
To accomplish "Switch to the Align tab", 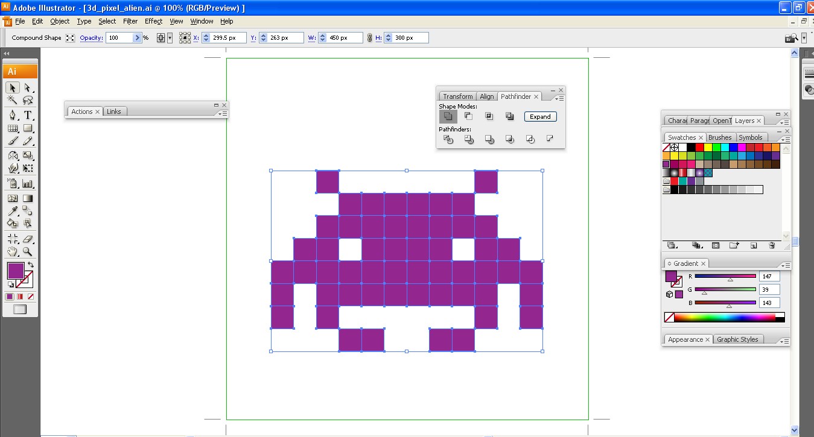I will 486,96.
